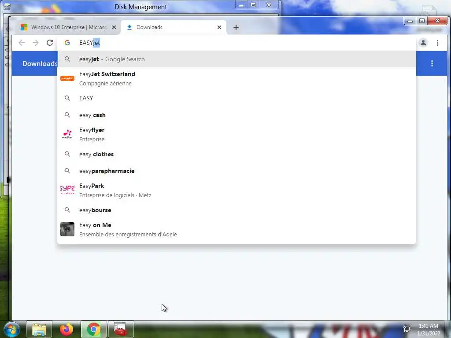Click the address bar text EASYjet
The width and height of the screenshot is (451, 338).
tap(90, 43)
